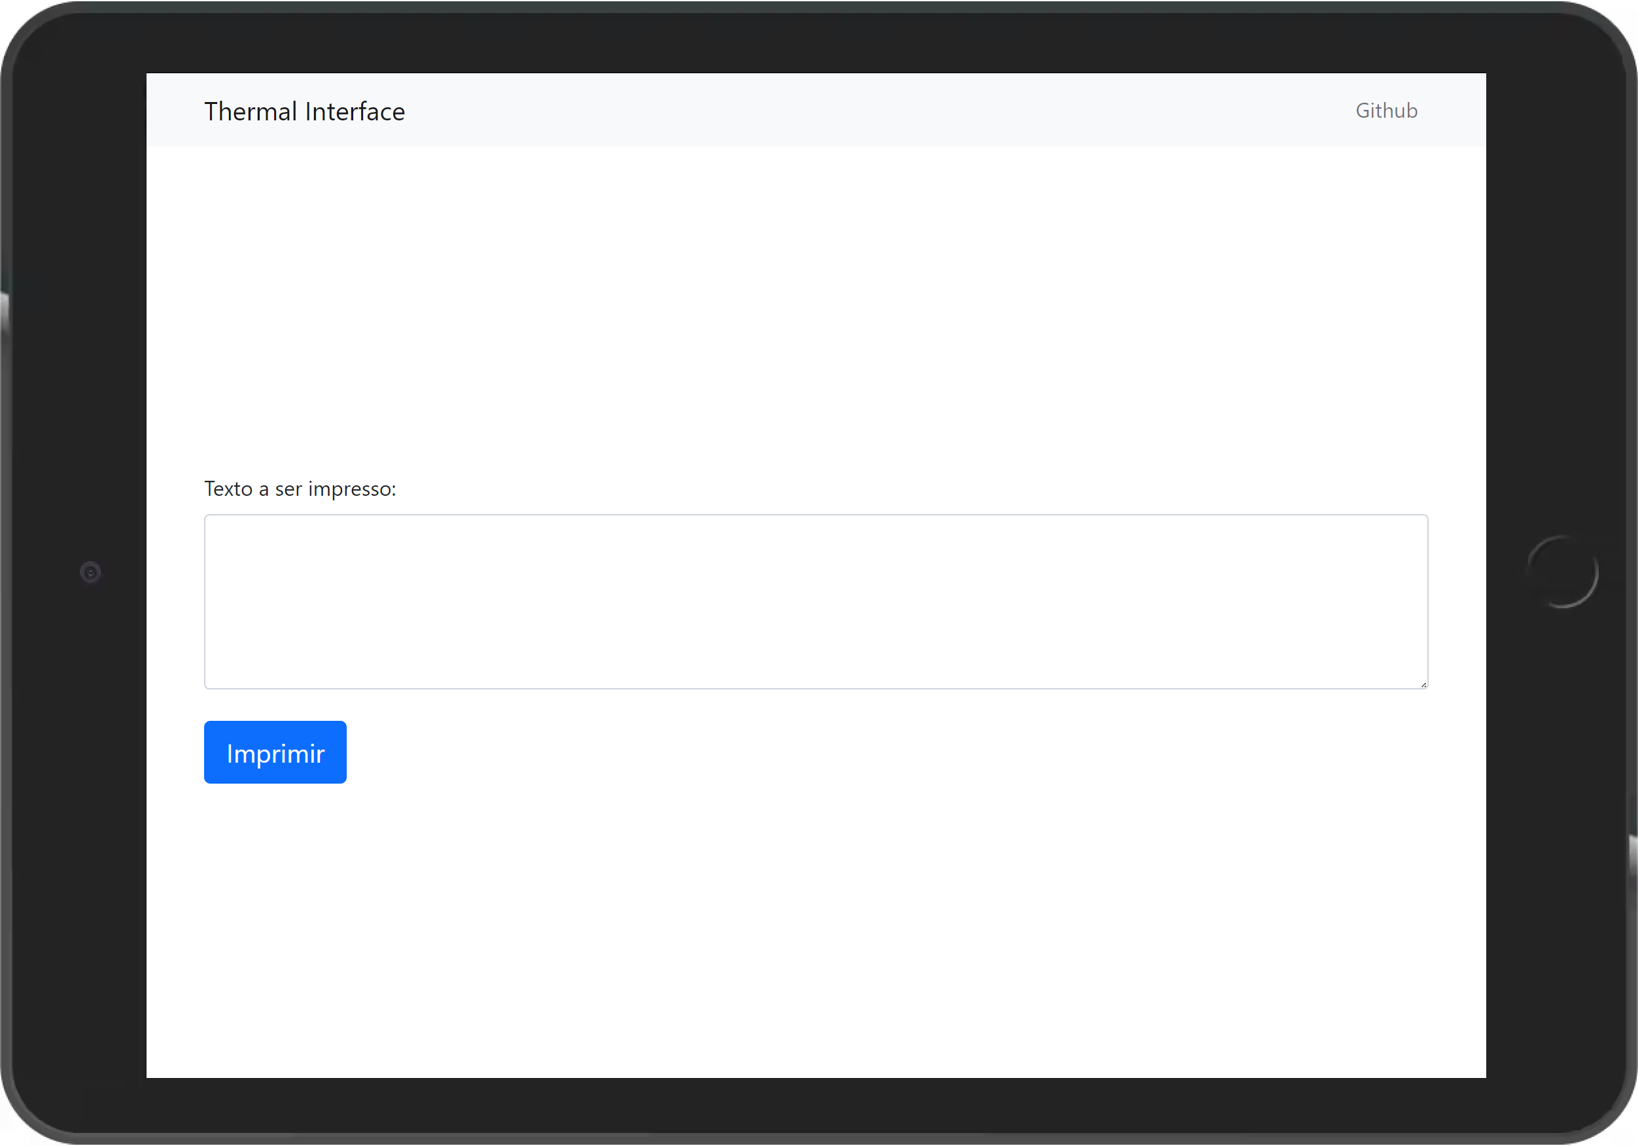Tap the iPad front camera lens
This screenshot has height=1146, width=1638.
point(91,572)
